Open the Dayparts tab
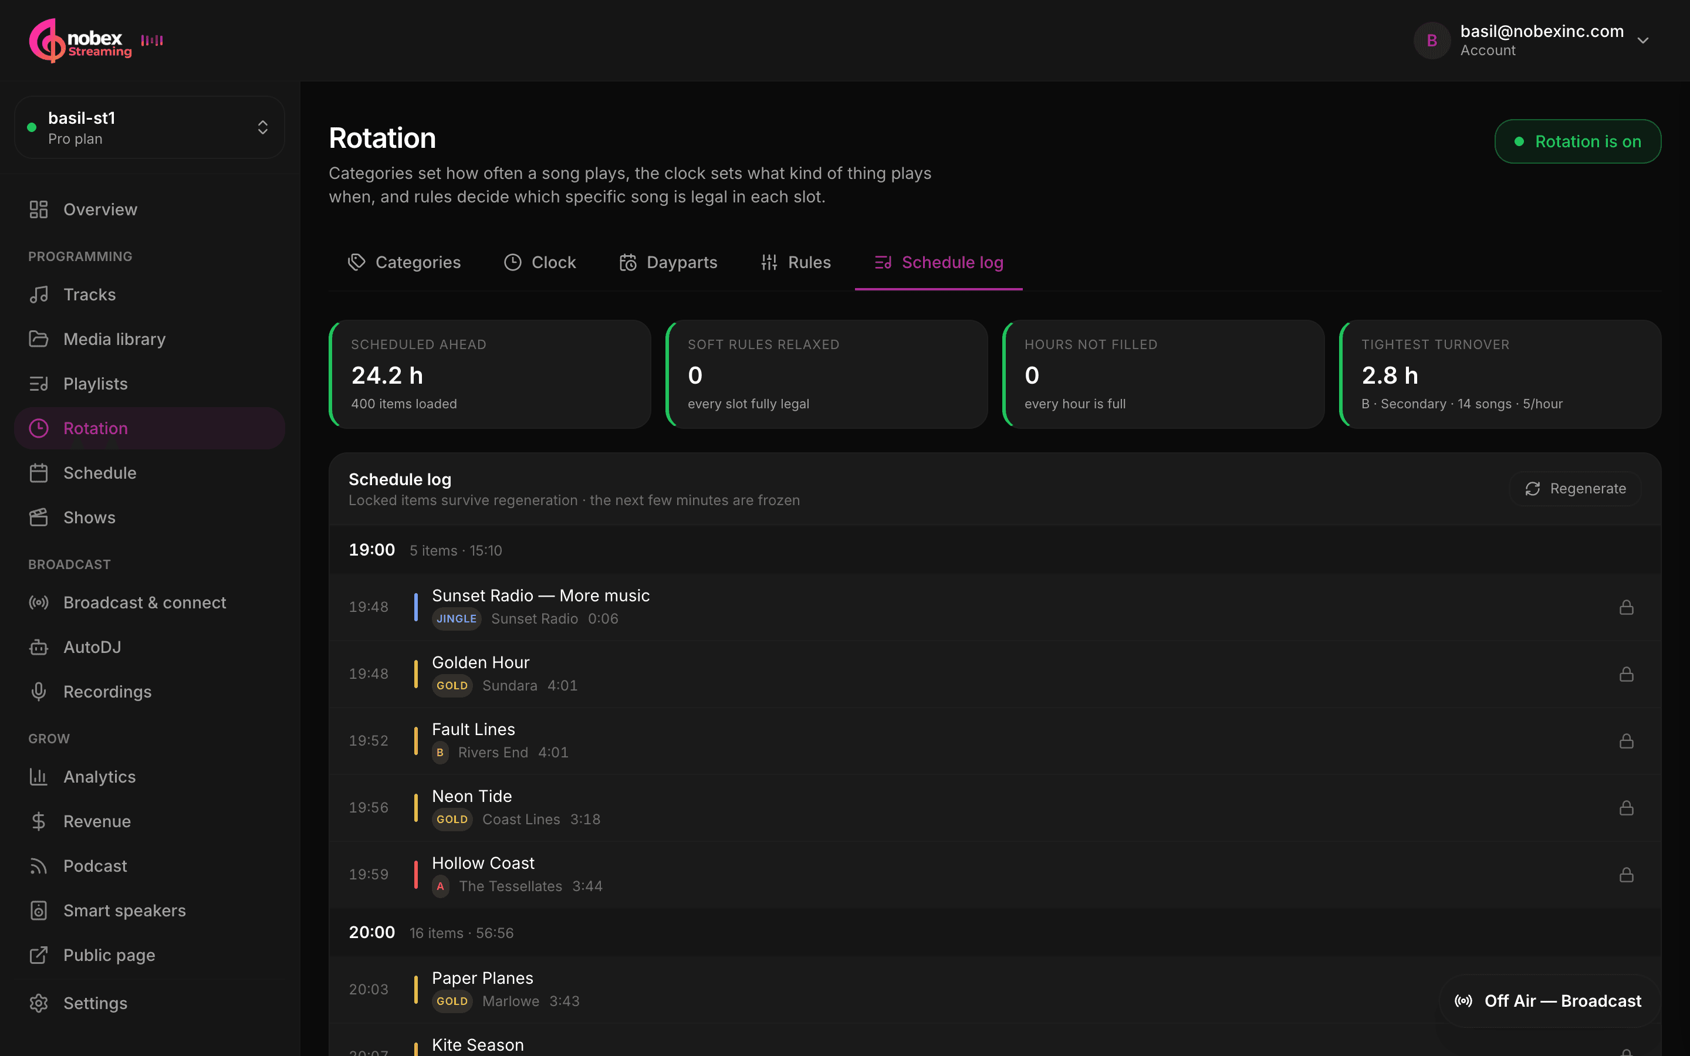 pyautogui.click(x=668, y=263)
